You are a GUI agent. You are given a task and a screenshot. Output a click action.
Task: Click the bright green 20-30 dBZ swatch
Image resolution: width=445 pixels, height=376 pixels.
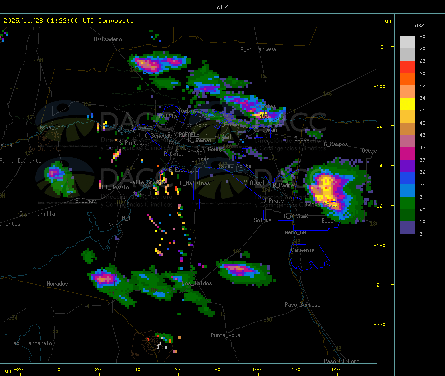pos(407,203)
